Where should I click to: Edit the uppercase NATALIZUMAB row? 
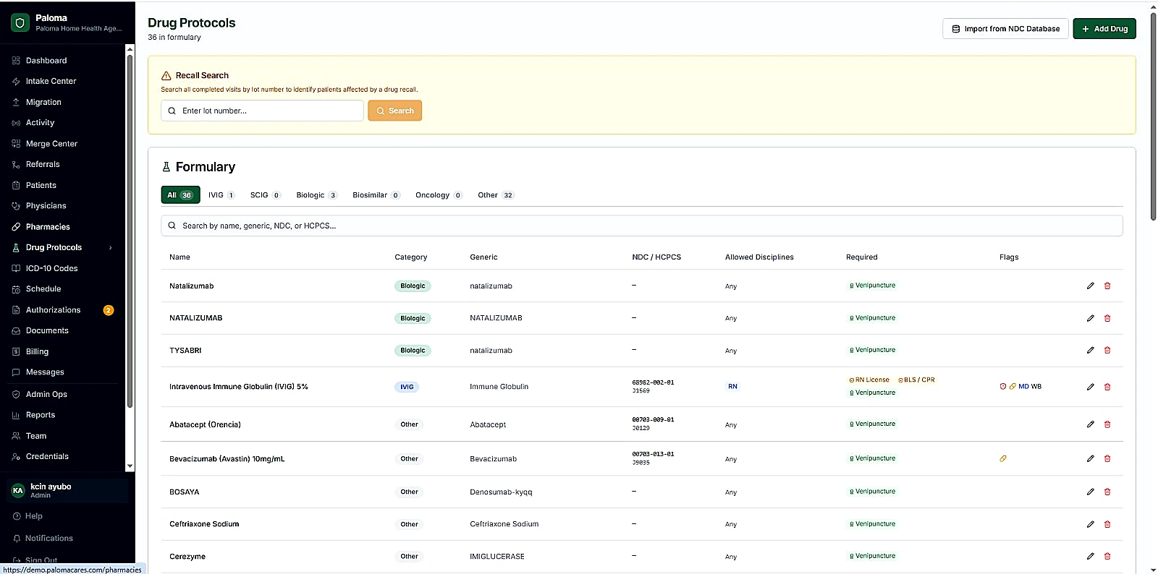coord(1090,318)
